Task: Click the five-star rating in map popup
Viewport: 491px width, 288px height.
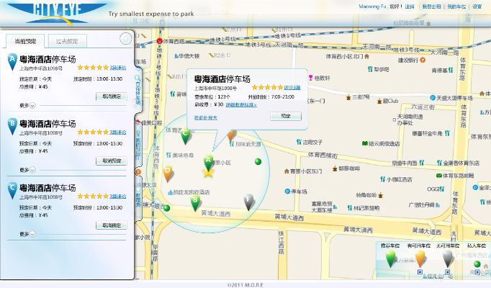Action: [267, 87]
